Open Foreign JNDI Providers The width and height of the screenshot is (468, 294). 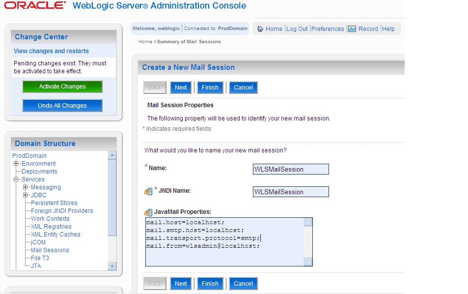click(x=62, y=210)
